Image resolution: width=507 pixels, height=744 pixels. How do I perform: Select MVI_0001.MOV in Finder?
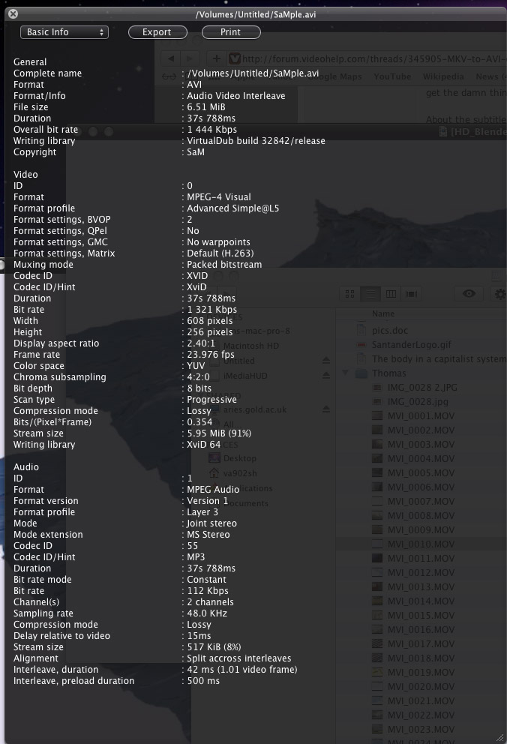[421, 415]
